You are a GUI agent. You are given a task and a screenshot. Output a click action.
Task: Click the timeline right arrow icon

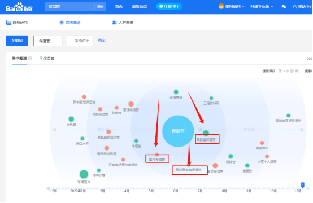tap(308, 188)
